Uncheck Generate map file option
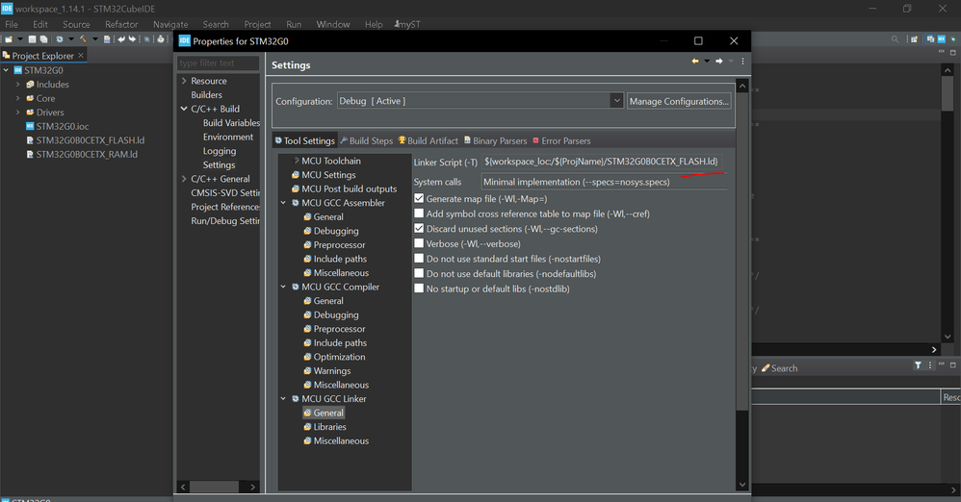Viewport: 961px width, 502px height. tap(419, 198)
